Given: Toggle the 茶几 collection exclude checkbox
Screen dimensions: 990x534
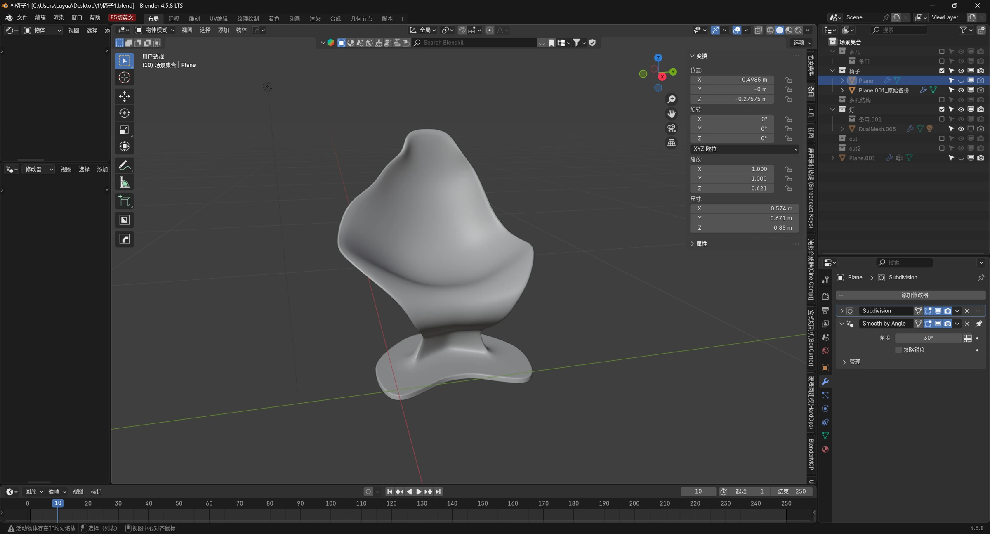Looking at the screenshot, I should tap(942, 52).
